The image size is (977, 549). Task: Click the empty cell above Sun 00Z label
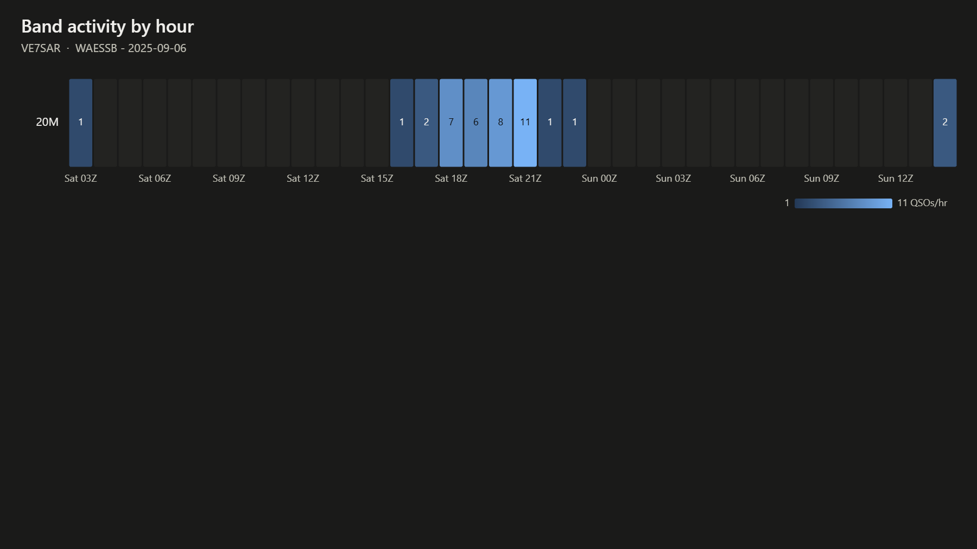(599, 123)
